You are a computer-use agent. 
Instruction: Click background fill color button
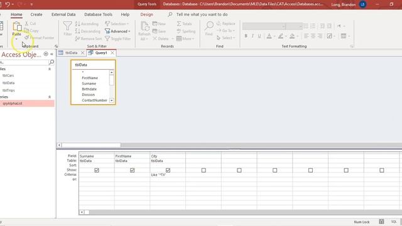pyautogui.click(x=292, y=36)
